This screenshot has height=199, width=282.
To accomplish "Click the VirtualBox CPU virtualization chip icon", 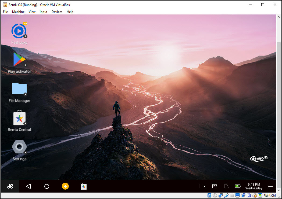I will coord(249,196).
